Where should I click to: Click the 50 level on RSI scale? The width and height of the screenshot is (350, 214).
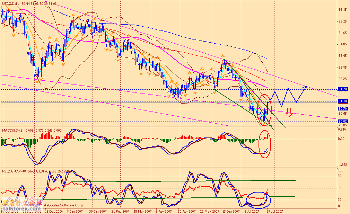(x=340, y=188)
